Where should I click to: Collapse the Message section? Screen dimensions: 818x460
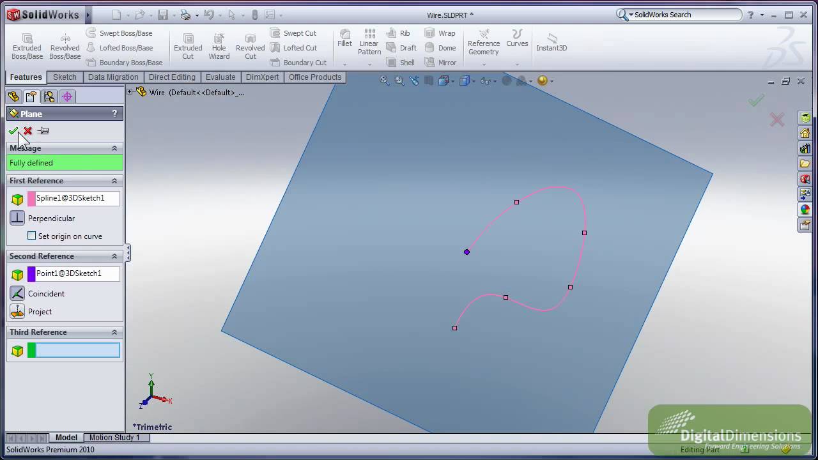tap(114, 148)
